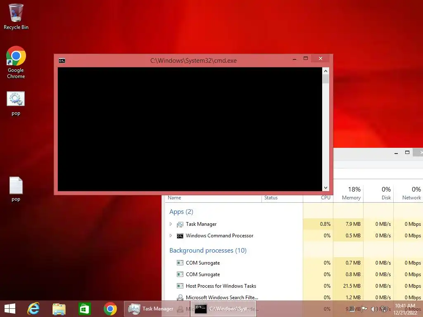Screen dimensions: 423x317
Task: Click the 21.5 MB memory cell
Action: click(x=348, y=286)
